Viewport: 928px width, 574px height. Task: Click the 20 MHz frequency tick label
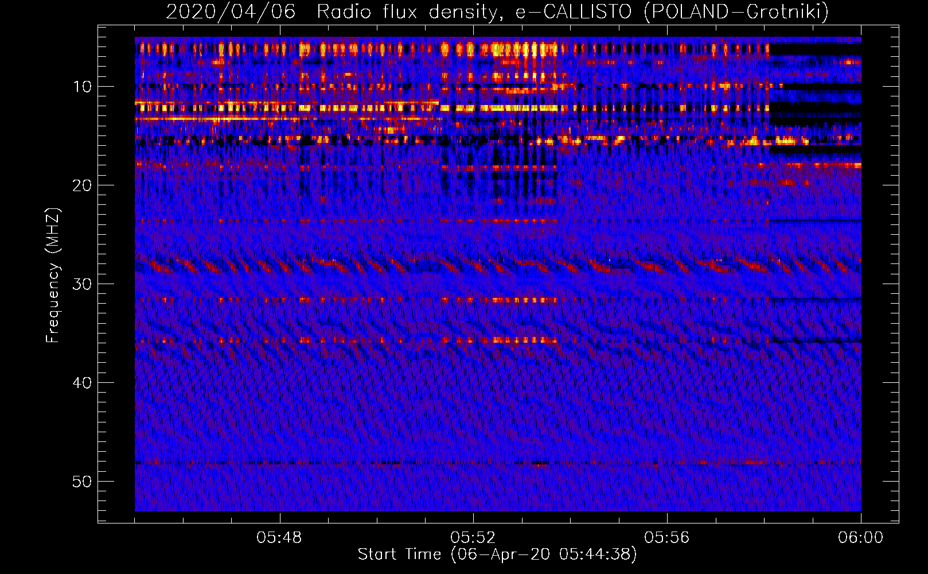pos(83,185)
